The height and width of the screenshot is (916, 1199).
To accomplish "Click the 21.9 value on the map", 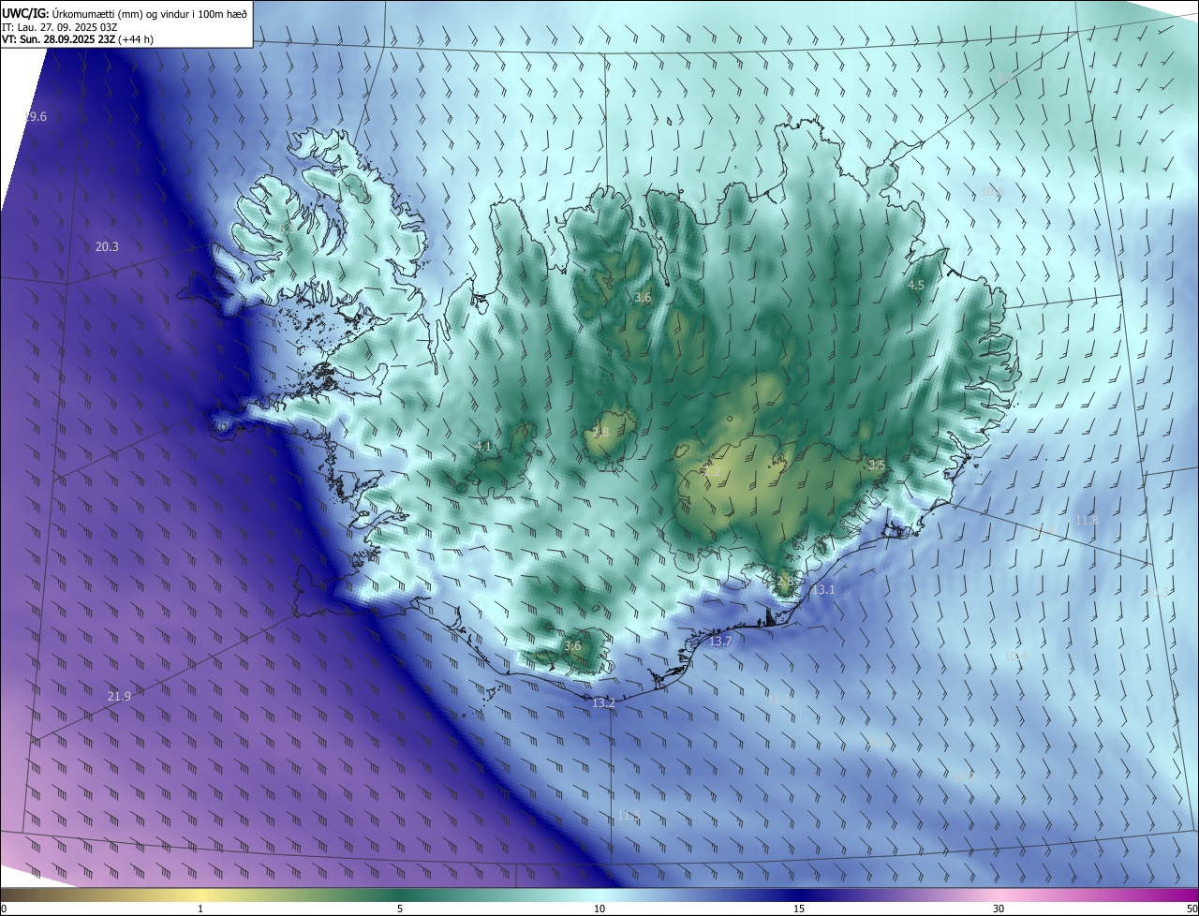I will pos(119,696).
